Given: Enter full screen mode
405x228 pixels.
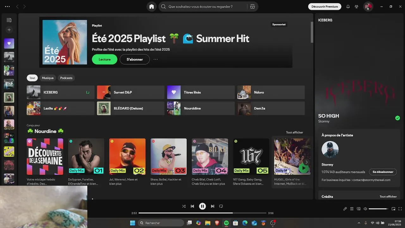Looking at the screenshot, I should click(400, 209).
